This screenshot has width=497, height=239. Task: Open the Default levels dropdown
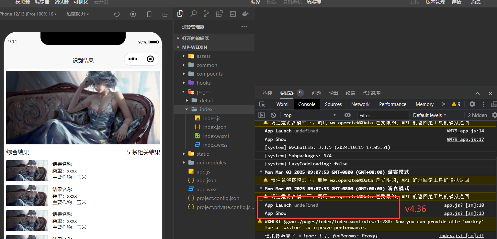tap(430, 115)
